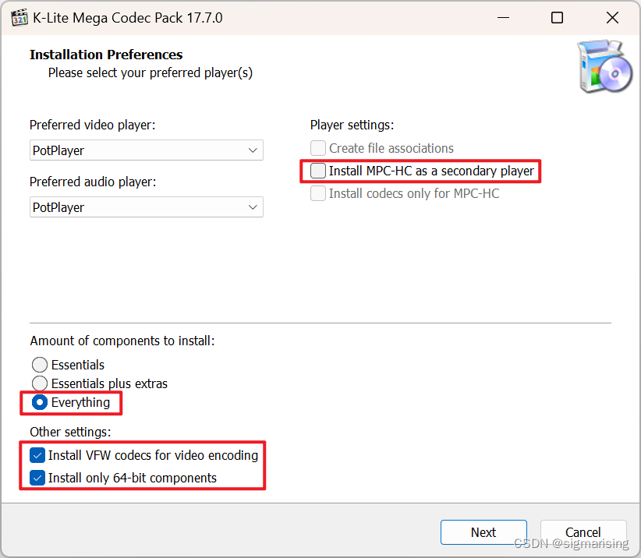The height and width of the screenshot is (558, 641).
Task: Maximize the installer window
Action: coord(558,18)
